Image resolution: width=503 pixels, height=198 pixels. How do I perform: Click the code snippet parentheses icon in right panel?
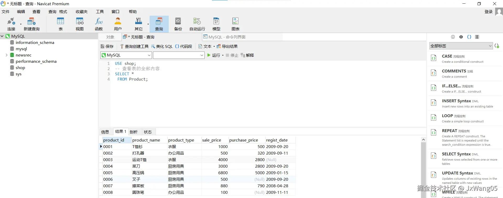469,37
